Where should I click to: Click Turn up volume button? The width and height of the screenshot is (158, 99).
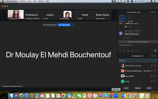point(64,25)
